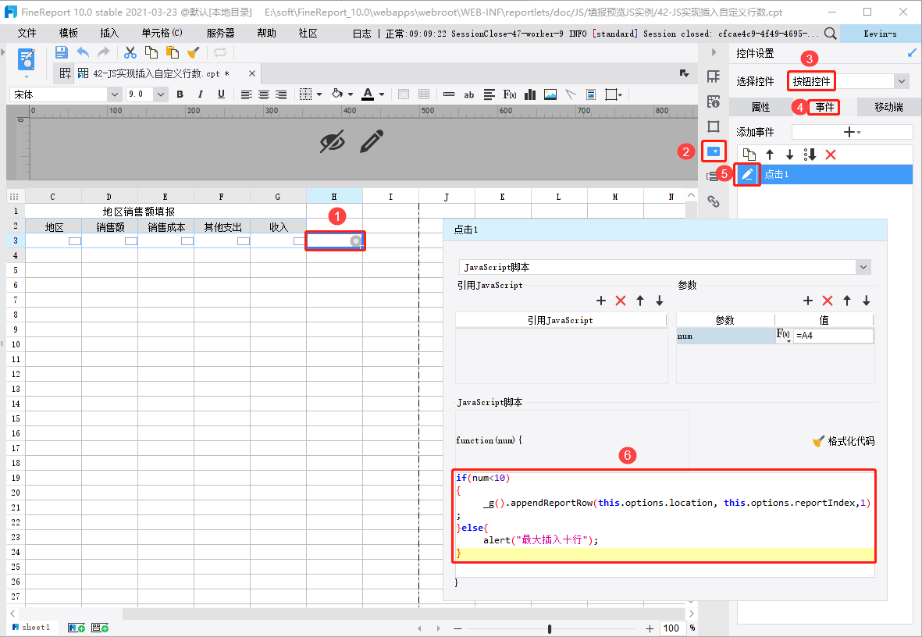Open the cell attributes panel icon with info mark

pyautogui.click(x=714, y=101)
